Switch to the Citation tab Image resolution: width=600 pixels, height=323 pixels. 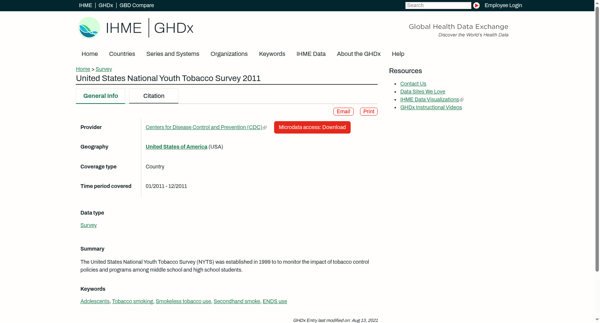[154, 96]
